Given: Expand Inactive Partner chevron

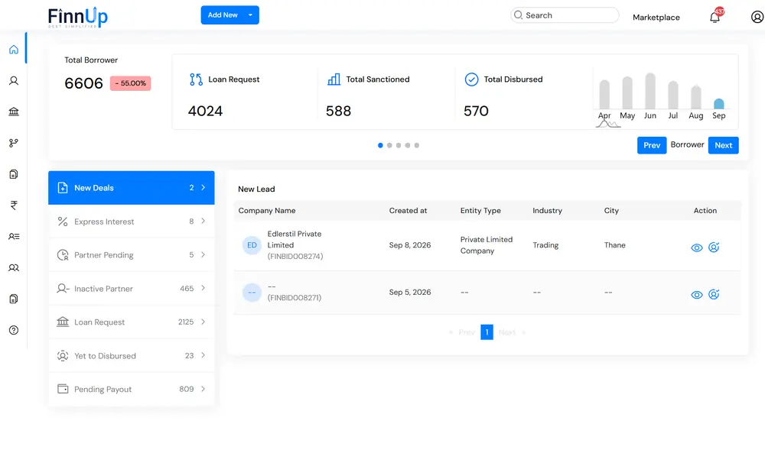Looking at the screenshot, I should click(203, 288).
